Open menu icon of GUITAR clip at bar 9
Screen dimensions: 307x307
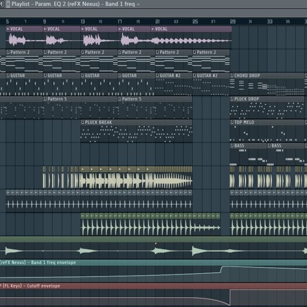click(45, 76)
